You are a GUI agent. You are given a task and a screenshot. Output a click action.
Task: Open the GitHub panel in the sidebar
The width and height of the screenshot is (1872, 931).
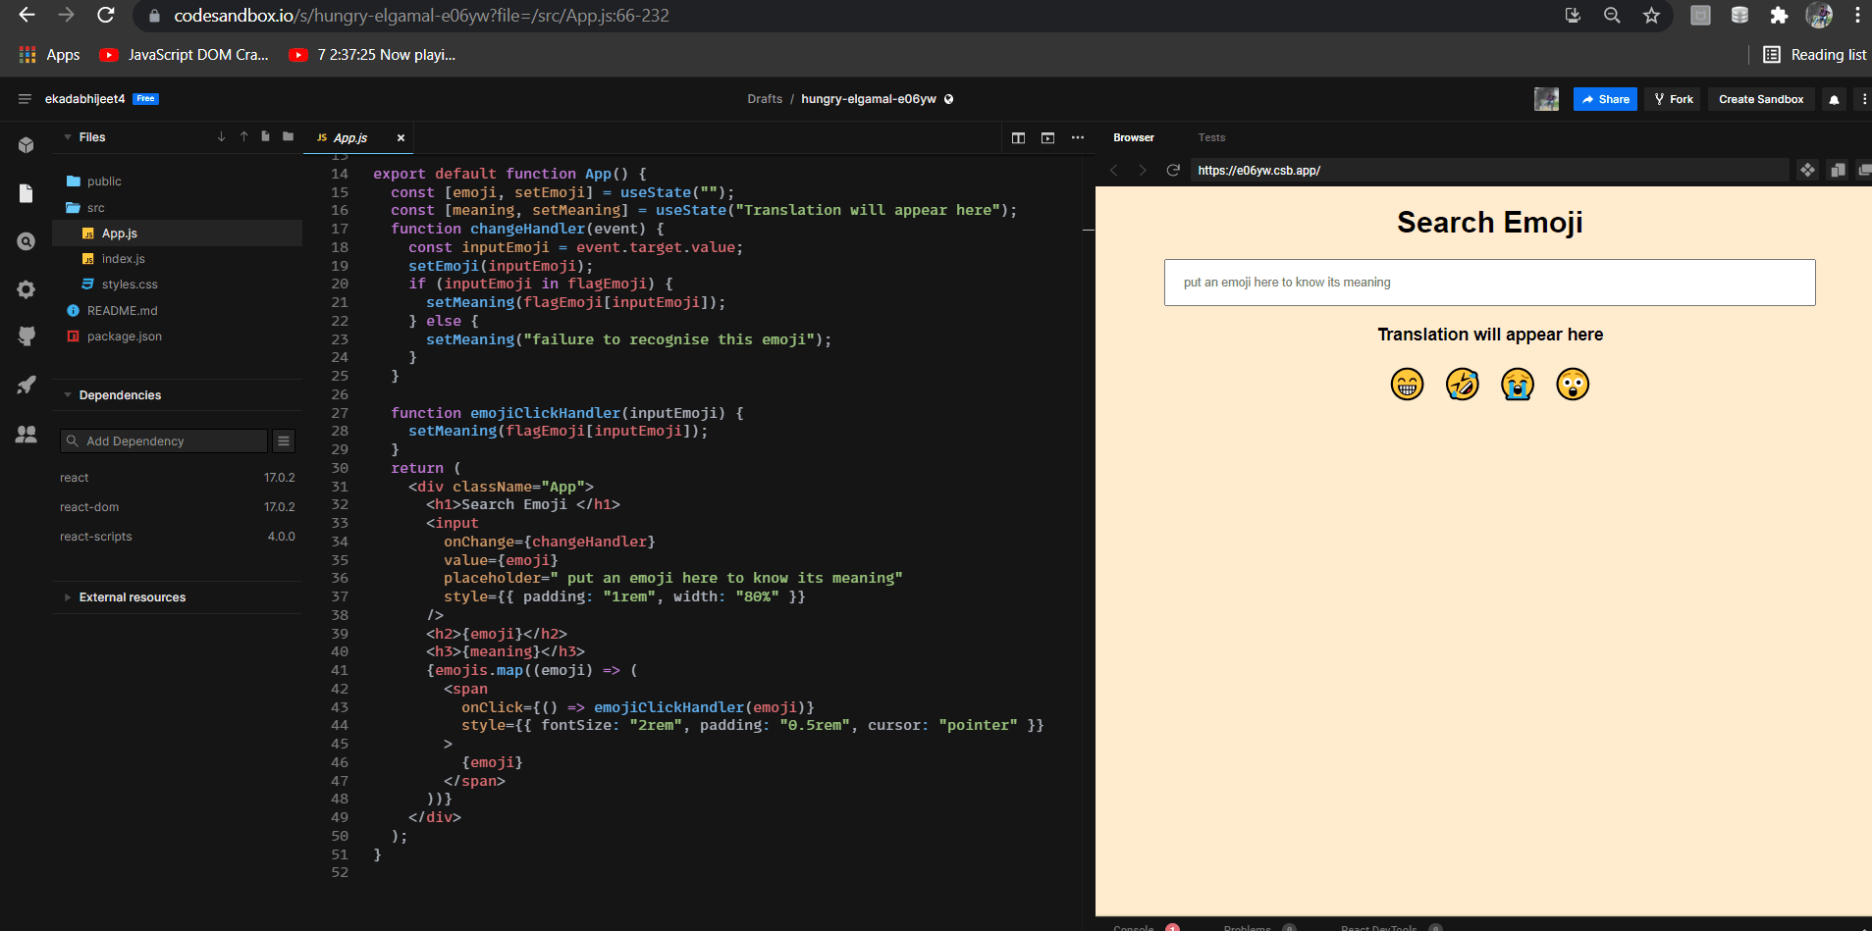tap(27, 336)
